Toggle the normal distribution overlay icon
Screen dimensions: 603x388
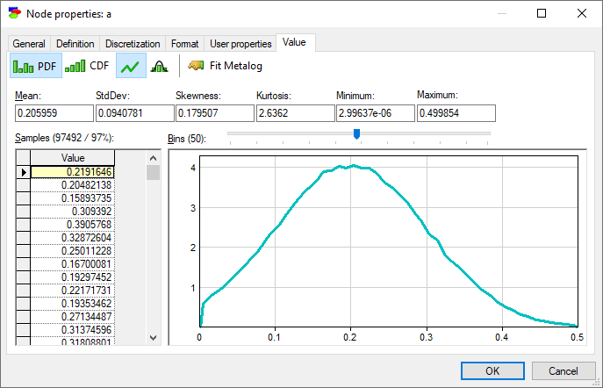click(x=159, y=66)
